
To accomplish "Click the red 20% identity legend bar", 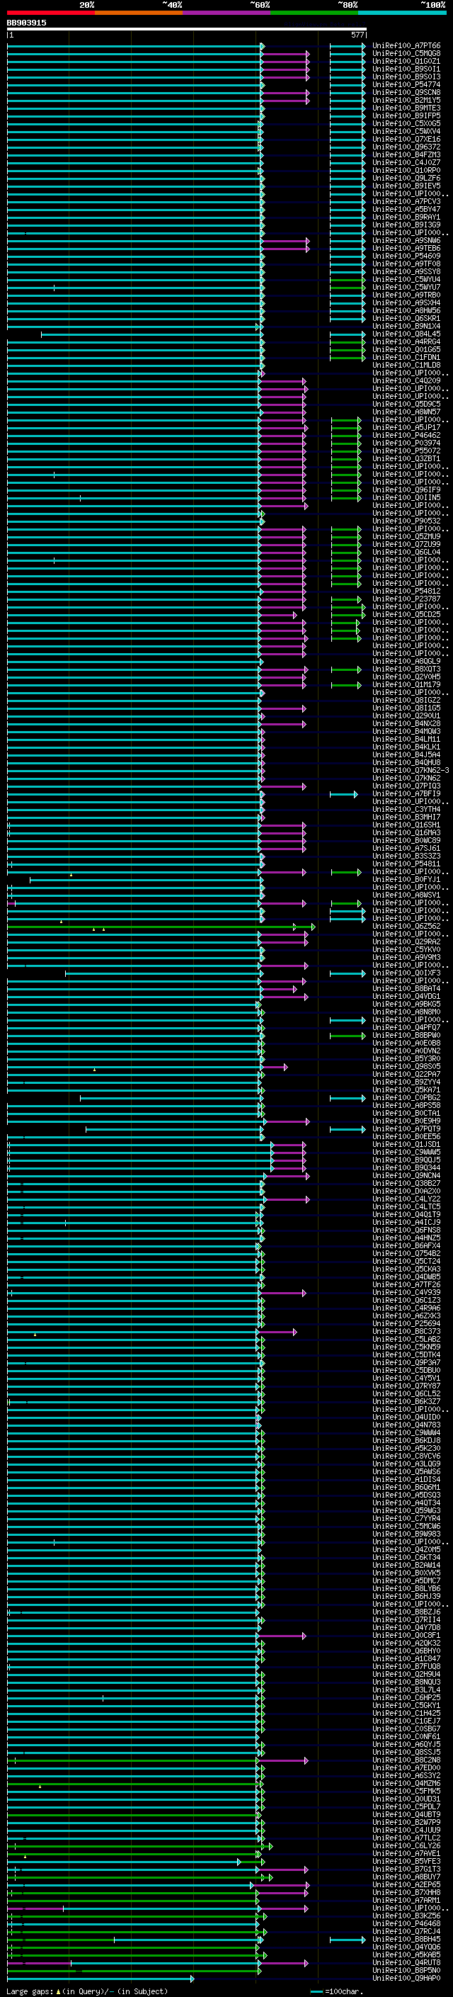I will (x=50, y=13).
